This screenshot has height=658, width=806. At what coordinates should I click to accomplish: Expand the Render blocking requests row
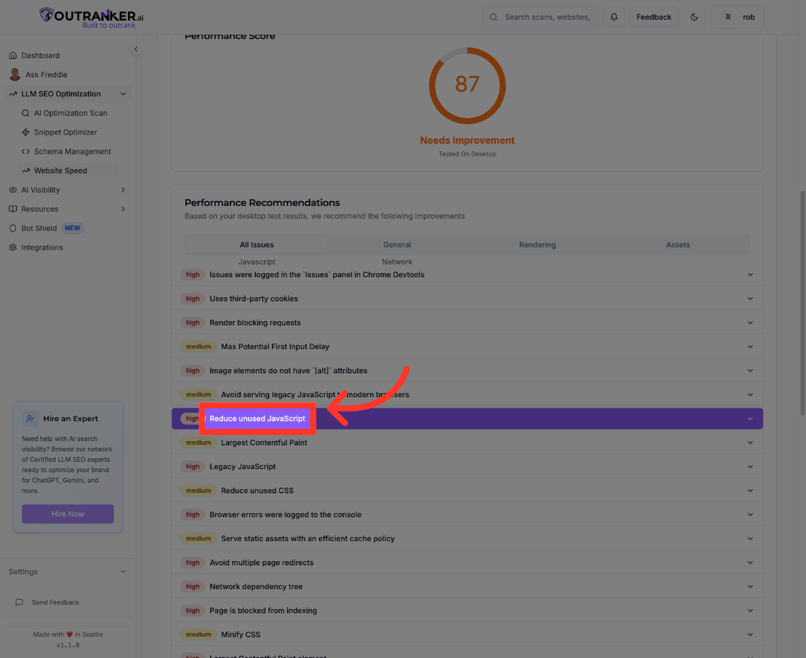tap(750, 323)
